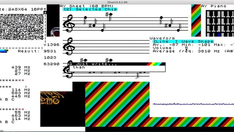234x132 pixels.
Task: Click the small > arrow above 114 Hz
Action: (x=26, y=87)
